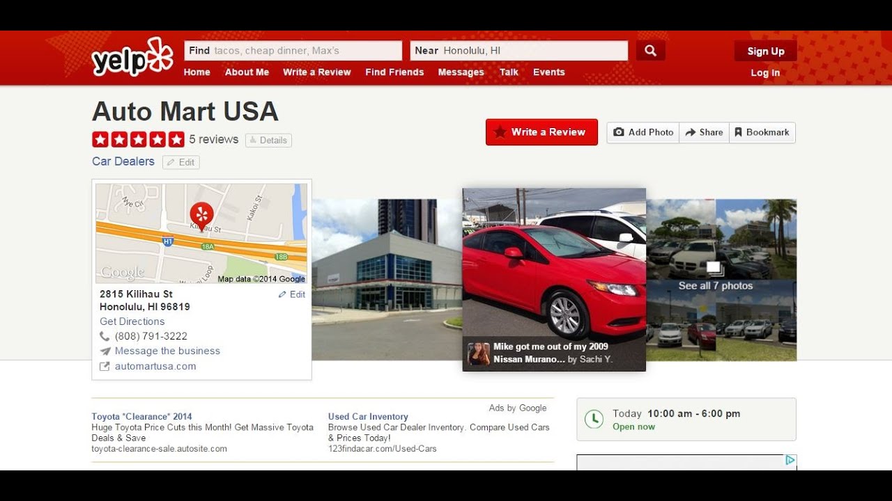Image resolution: width=892 pixels, height=501 pixels.
Task: Open About Me in navigation
Action: 247,72
